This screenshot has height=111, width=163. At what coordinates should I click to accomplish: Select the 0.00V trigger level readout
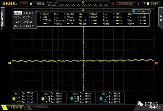click(154, 4)
